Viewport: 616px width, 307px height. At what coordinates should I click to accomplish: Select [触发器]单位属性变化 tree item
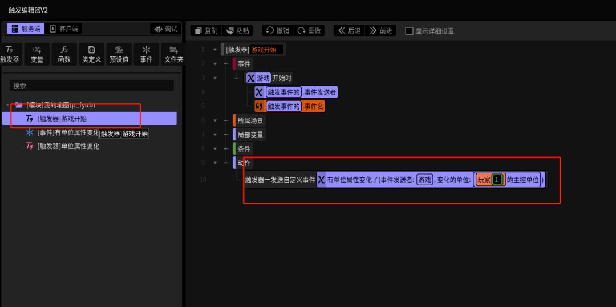click(x=68, y=146)
